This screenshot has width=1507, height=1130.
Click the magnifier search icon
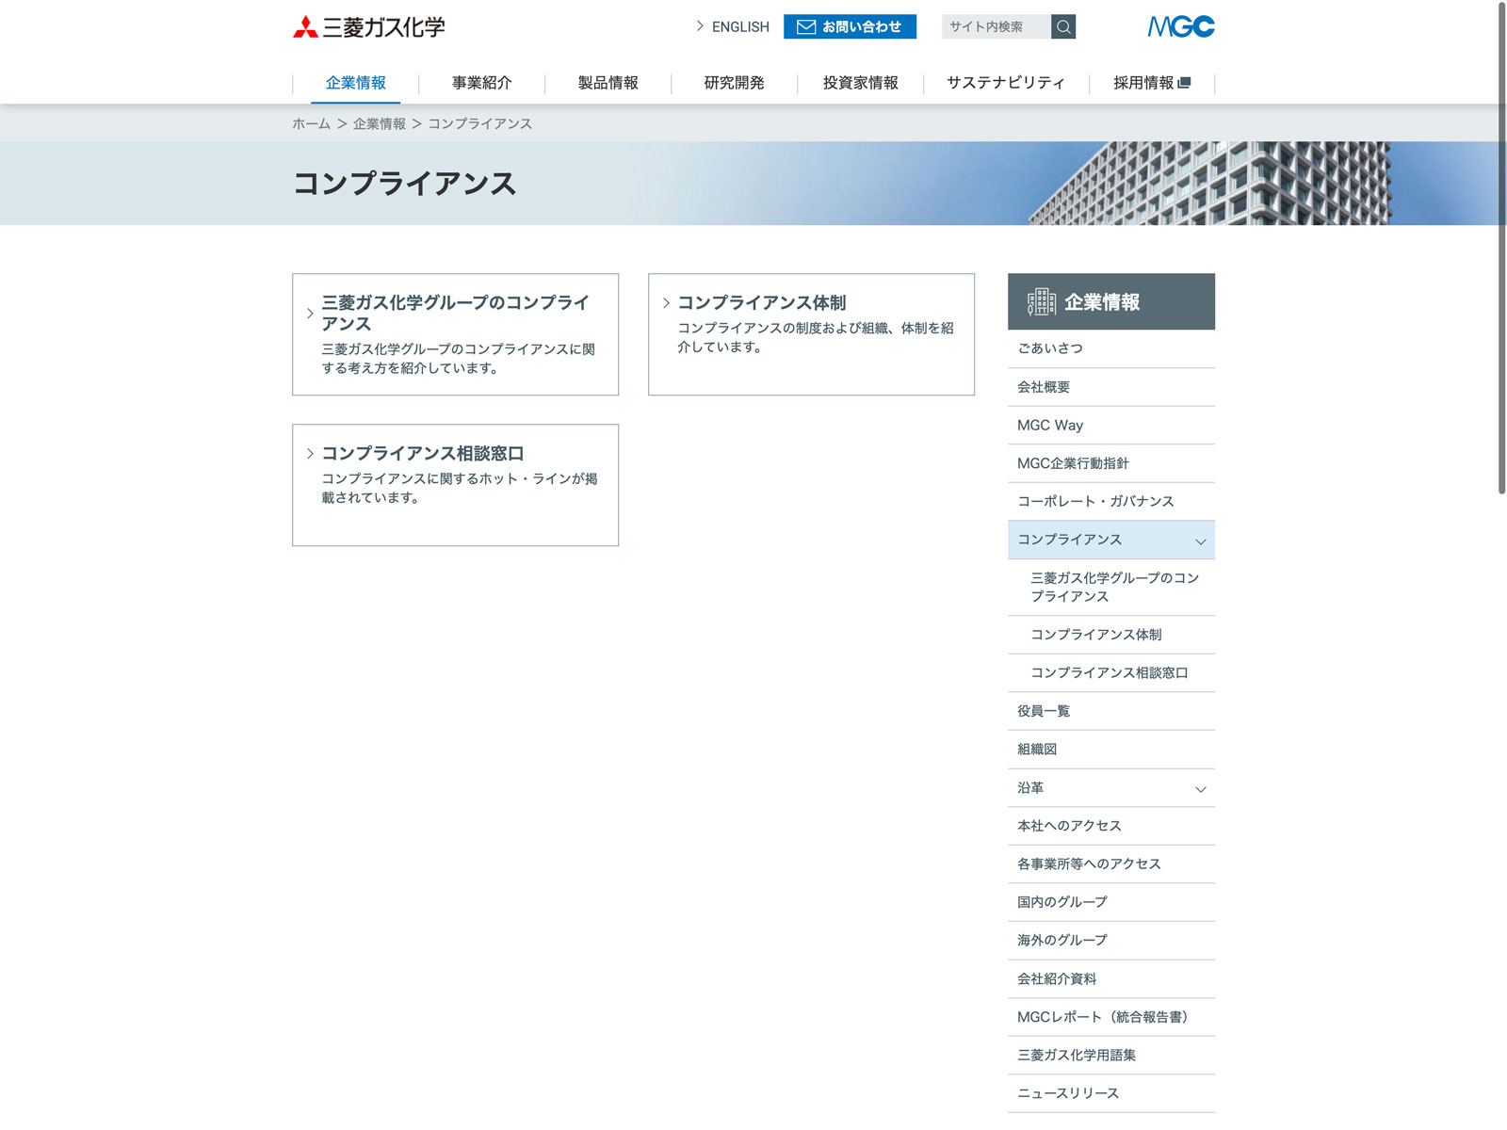(x=1063, y=26)
